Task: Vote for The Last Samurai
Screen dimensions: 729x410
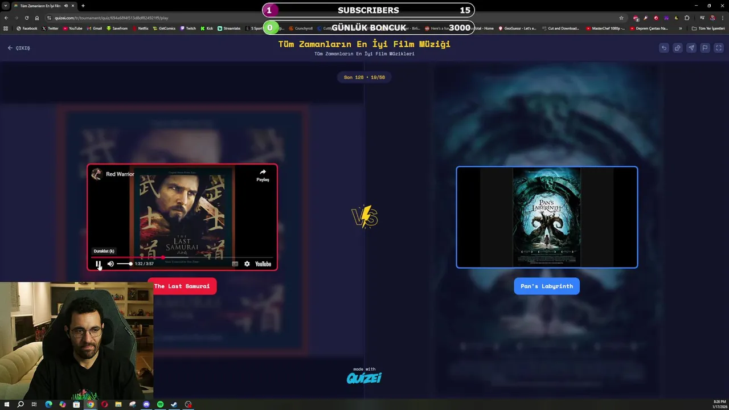Action: click(182, 286)
